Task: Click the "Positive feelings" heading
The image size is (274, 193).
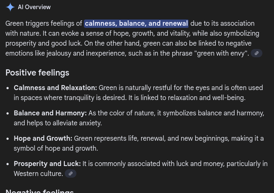Action: point(37,73)
